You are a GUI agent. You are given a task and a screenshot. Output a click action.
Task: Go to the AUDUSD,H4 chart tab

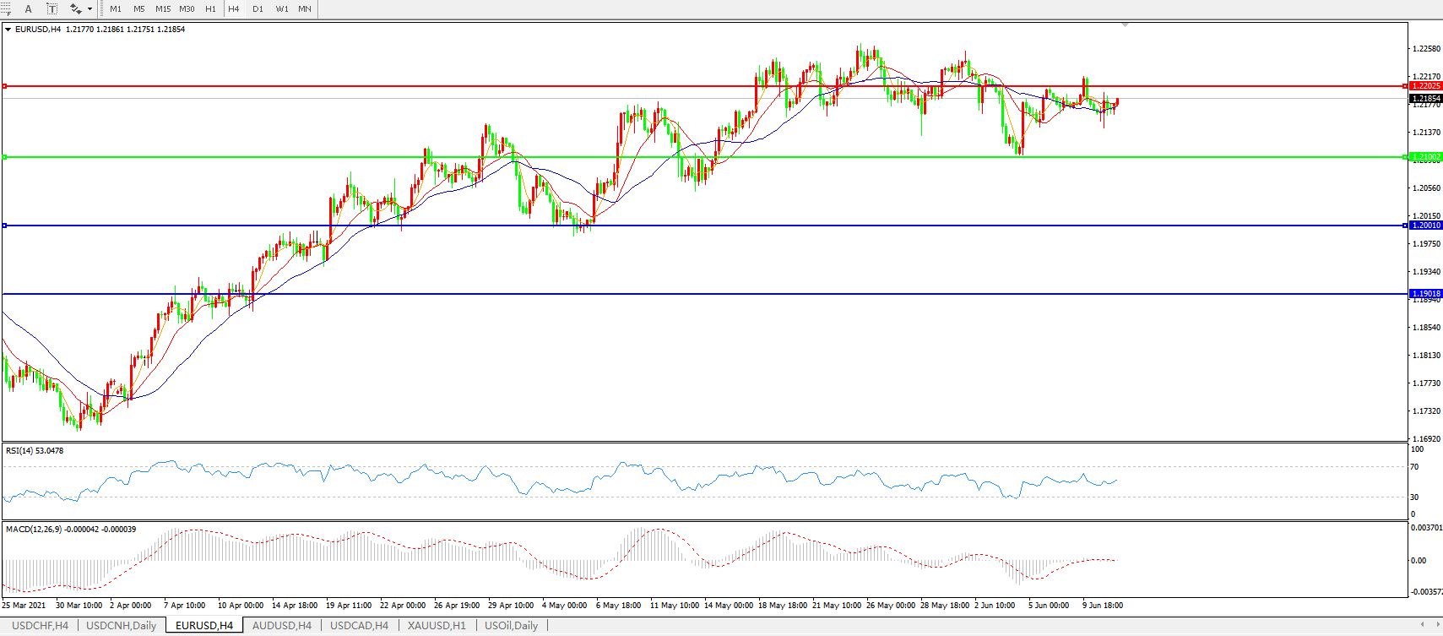281,626
